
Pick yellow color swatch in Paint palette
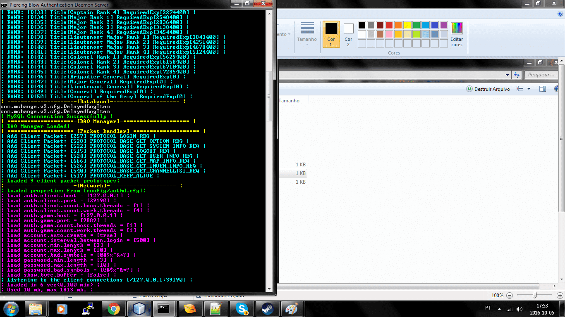(407, 26)
